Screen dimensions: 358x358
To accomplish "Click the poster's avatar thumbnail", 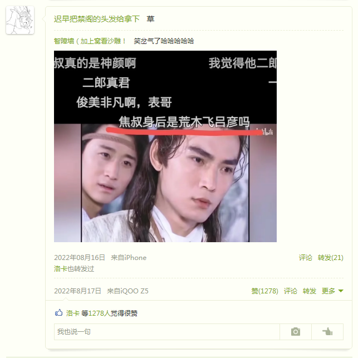I will (20, 20).
